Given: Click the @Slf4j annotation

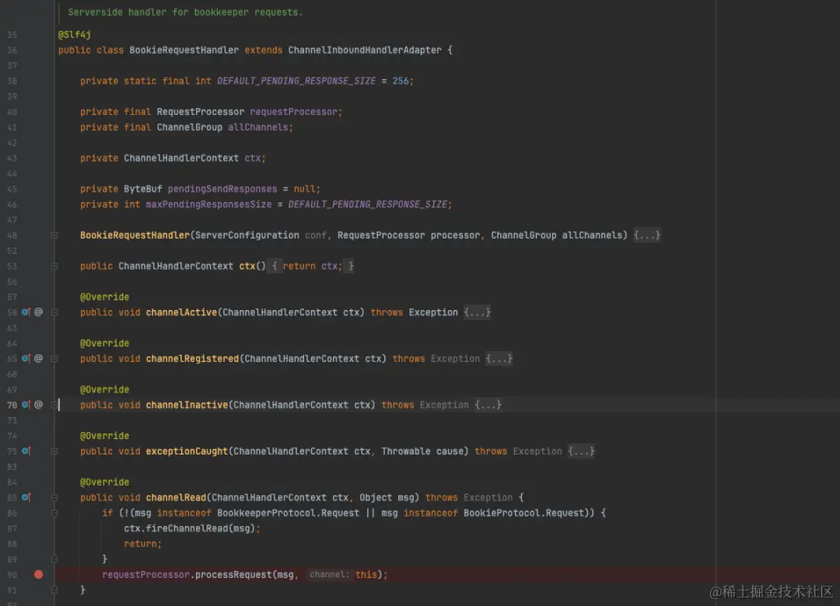Looking at the screenshot, I should (75, 35).
